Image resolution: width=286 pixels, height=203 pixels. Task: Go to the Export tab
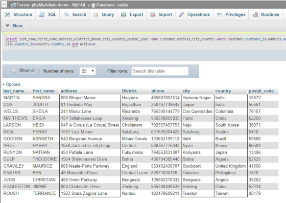point(132,14)
